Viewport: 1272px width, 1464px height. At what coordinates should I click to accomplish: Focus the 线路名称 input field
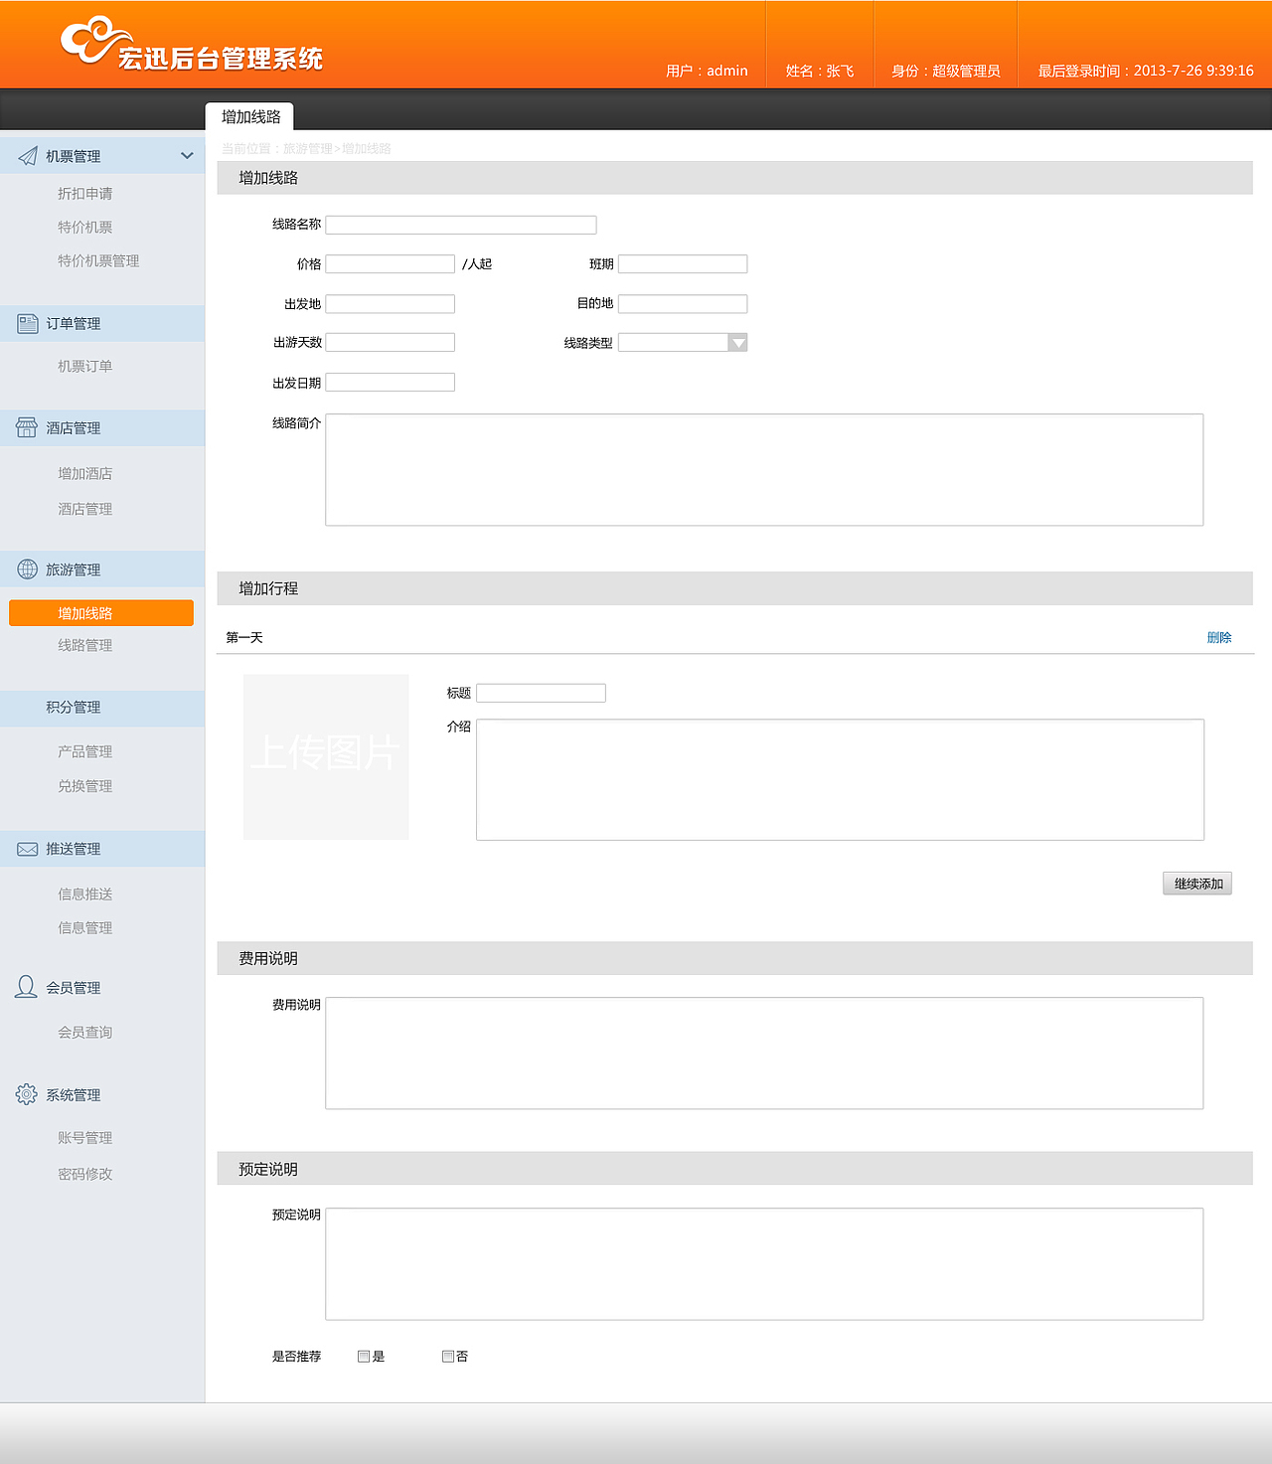click(x=461, y=225)
